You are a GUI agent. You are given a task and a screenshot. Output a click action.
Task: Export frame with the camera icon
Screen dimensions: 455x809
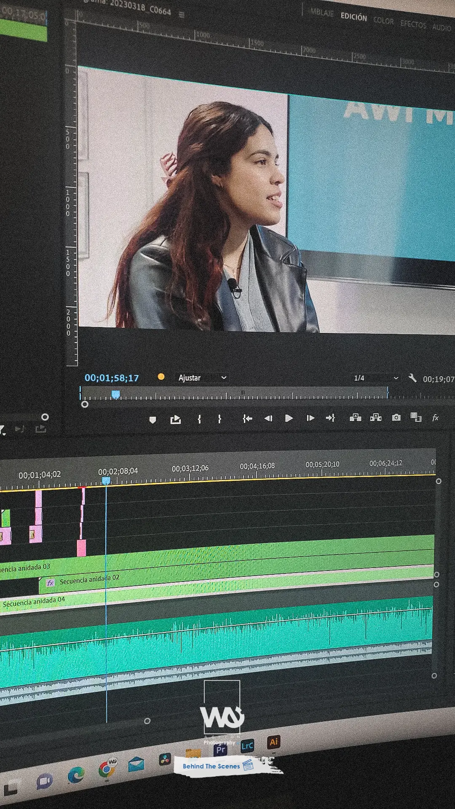click(x=396, y=417)
